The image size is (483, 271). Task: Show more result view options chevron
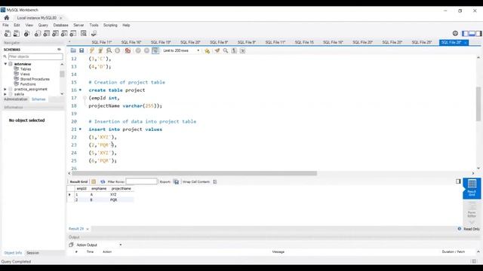472,222
